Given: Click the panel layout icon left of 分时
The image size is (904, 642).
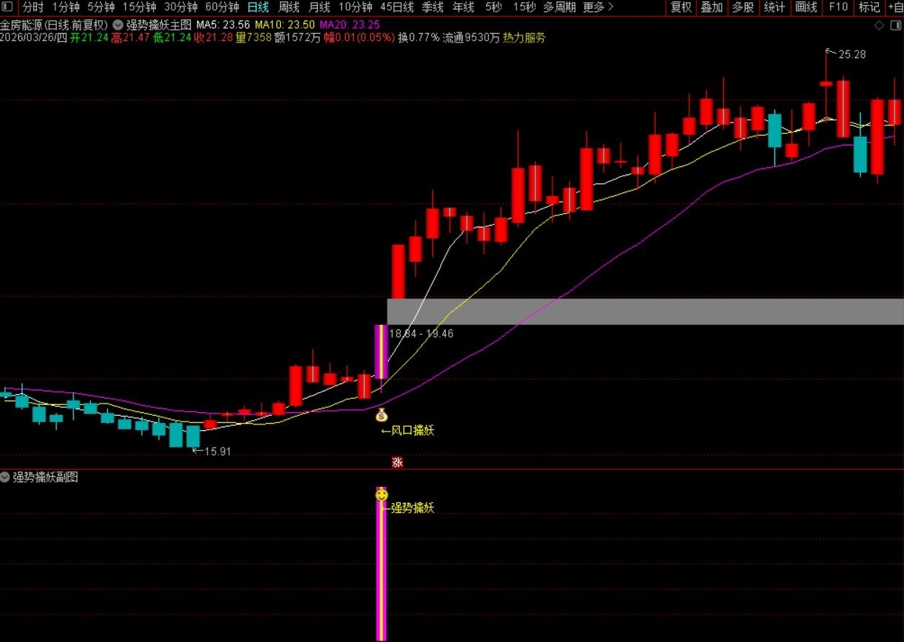Looking at the screenshot, I should [x=6, y=7].
